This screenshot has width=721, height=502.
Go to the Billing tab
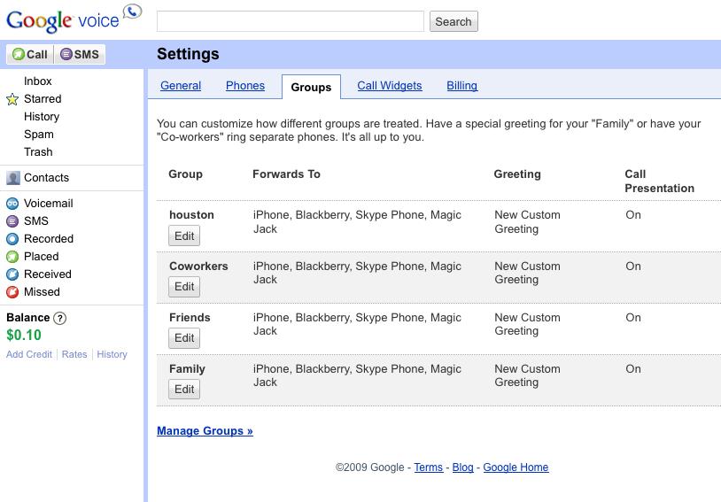coord(461,86)
